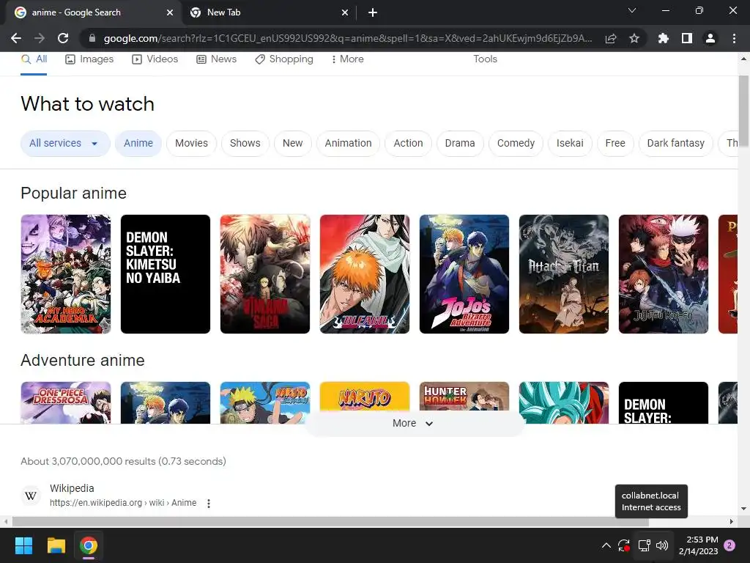
Task: Open the network tray icon
Action: click(x=645, y=545)
